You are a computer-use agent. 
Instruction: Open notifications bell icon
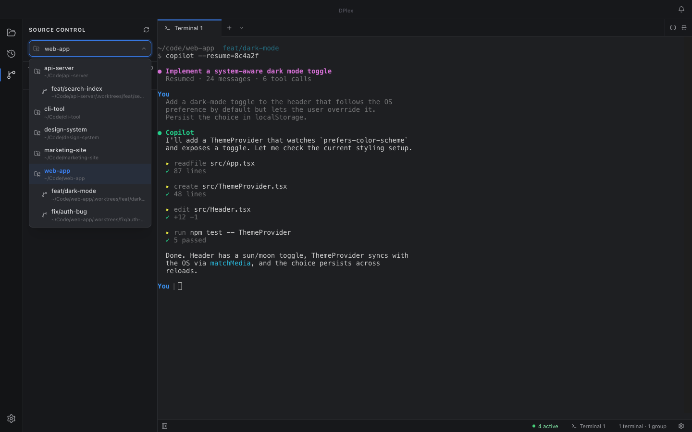point(681,9)
